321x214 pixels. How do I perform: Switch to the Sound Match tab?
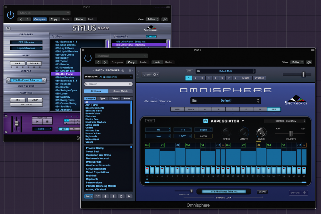[x=120, y=91]
